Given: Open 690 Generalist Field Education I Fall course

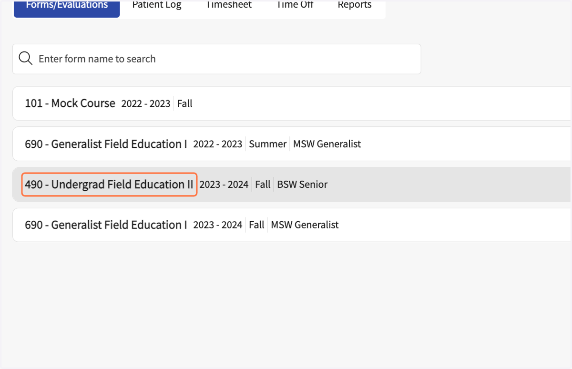Looking at the screenshot, I should [106, 225].
